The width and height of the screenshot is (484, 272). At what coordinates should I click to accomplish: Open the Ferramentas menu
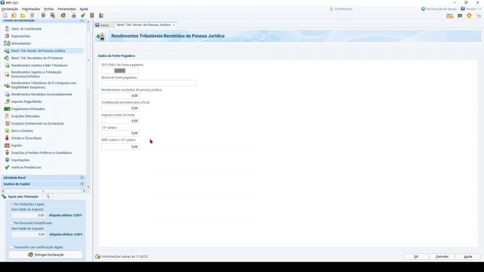click(67, 9)
